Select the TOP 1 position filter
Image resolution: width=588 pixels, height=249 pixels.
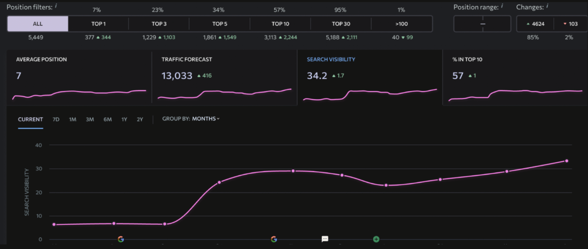pyautogui.click(x=99, y=24)
